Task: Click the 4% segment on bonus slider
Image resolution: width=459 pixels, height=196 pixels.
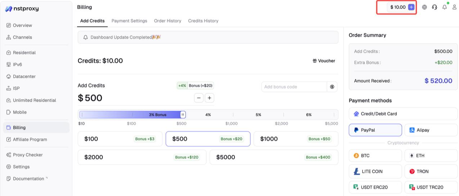Action: point(208,115)
